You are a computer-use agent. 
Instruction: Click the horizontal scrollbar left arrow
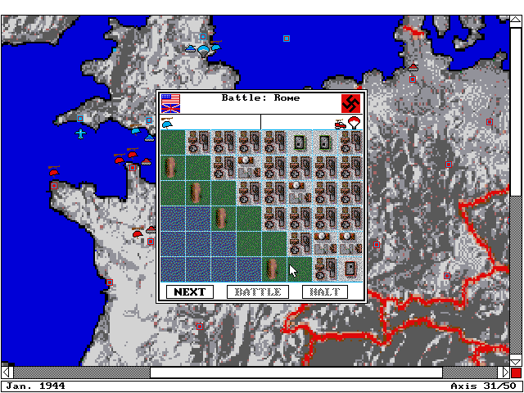pos(7,373)
